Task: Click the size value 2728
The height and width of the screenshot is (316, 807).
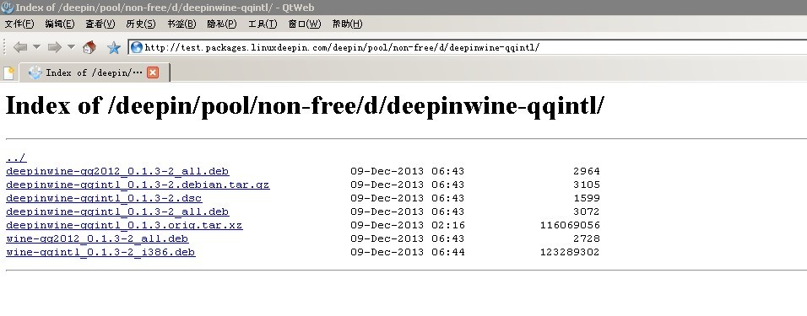Action: (587, 238)
